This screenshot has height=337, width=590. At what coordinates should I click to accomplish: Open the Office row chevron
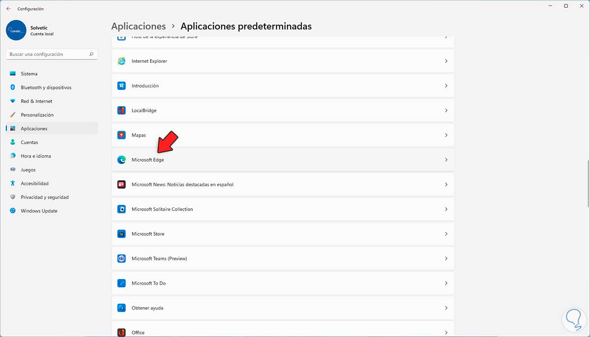(x=446, y=332)
